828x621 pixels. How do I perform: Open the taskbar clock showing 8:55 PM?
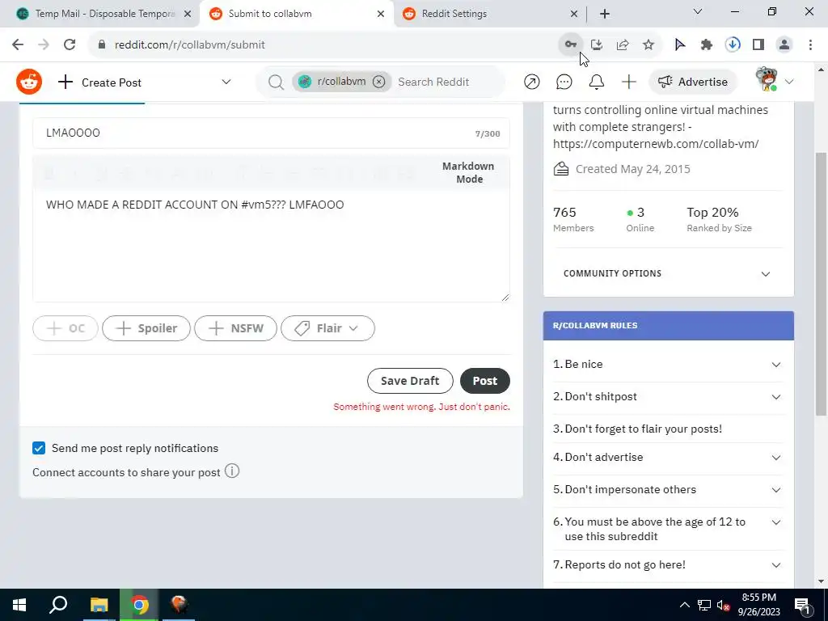click(758, 605)
